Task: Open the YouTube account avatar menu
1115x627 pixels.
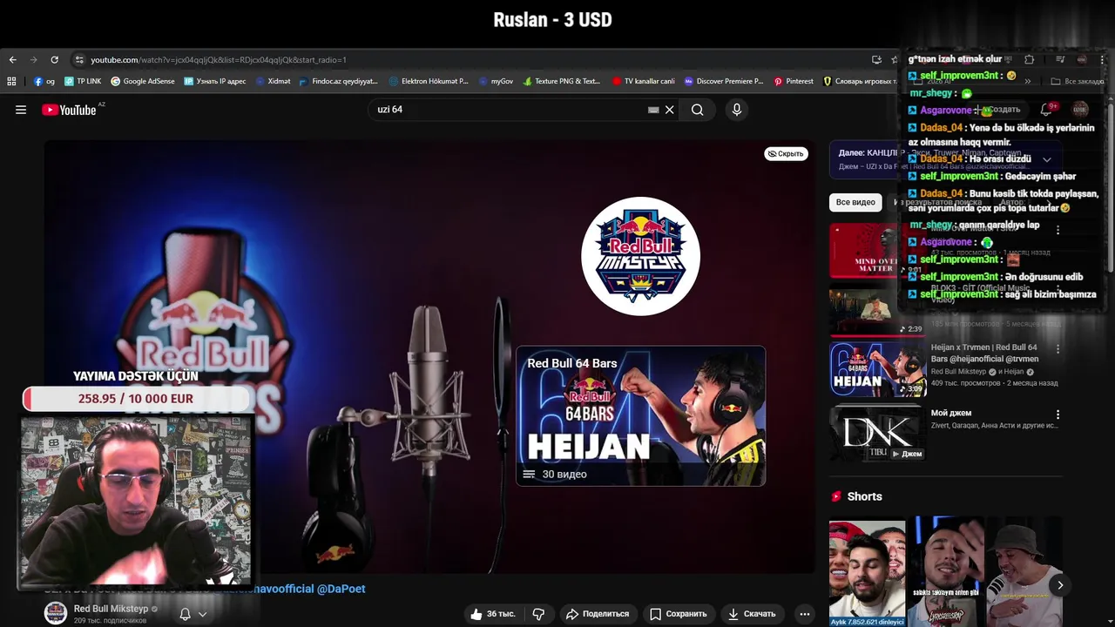Action: click(x=1080, y=109)
